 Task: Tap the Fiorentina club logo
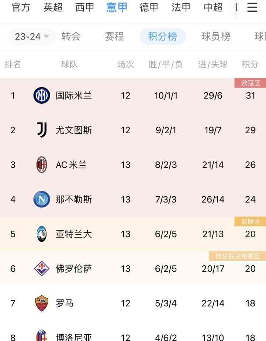pos(42,268)
